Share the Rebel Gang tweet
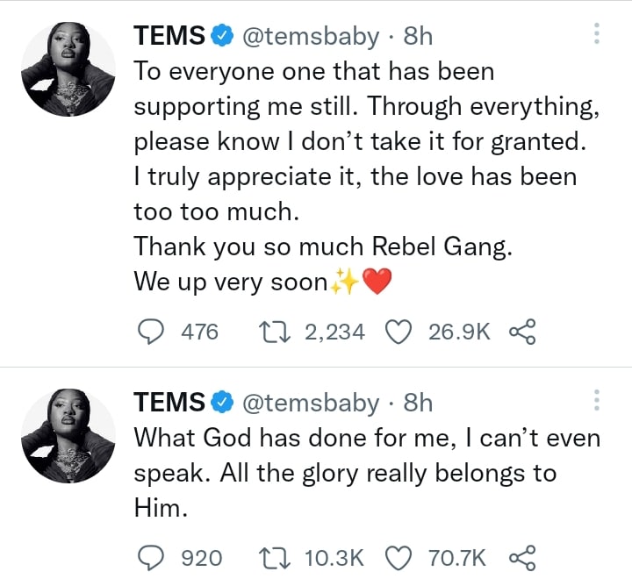This screenshot has width=632, height=586. click(522, 332)
